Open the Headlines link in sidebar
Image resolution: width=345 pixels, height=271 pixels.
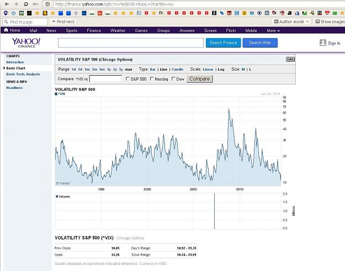click(14, 88)
